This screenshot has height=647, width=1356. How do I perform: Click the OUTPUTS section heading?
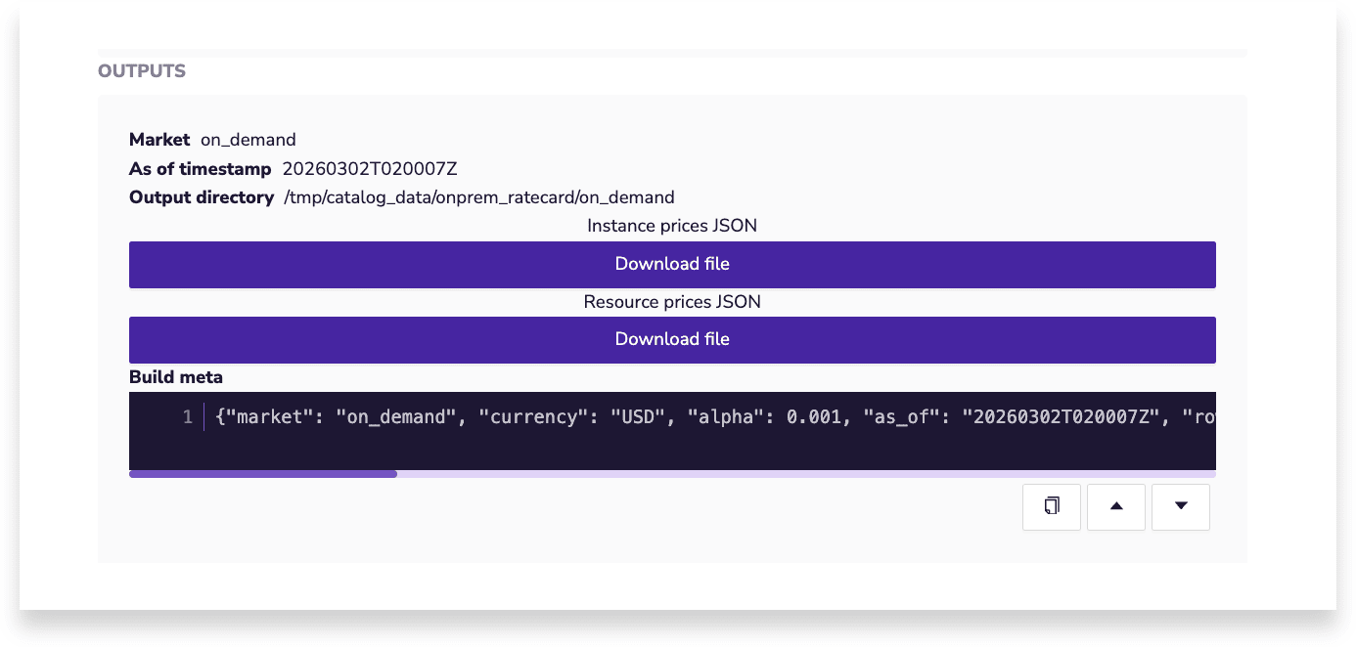(142, 71)
